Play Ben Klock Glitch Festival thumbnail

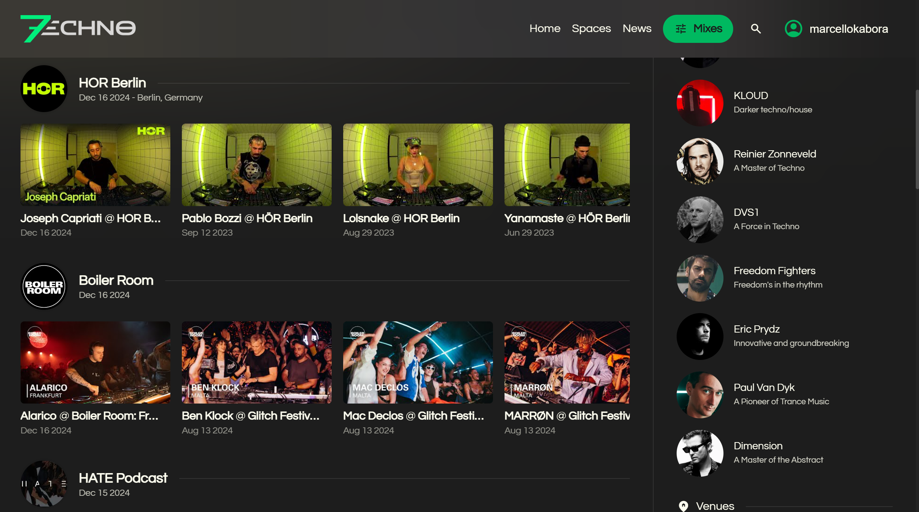click(257, 362)
